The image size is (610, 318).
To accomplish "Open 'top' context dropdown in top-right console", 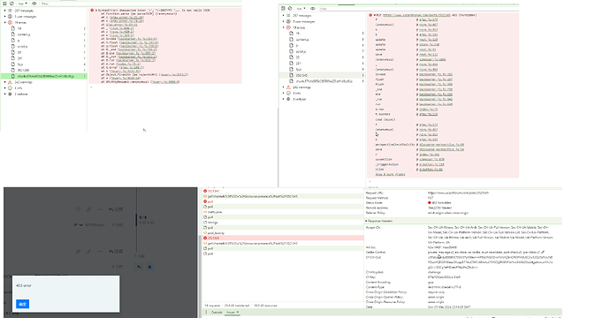I will [301, 8].
